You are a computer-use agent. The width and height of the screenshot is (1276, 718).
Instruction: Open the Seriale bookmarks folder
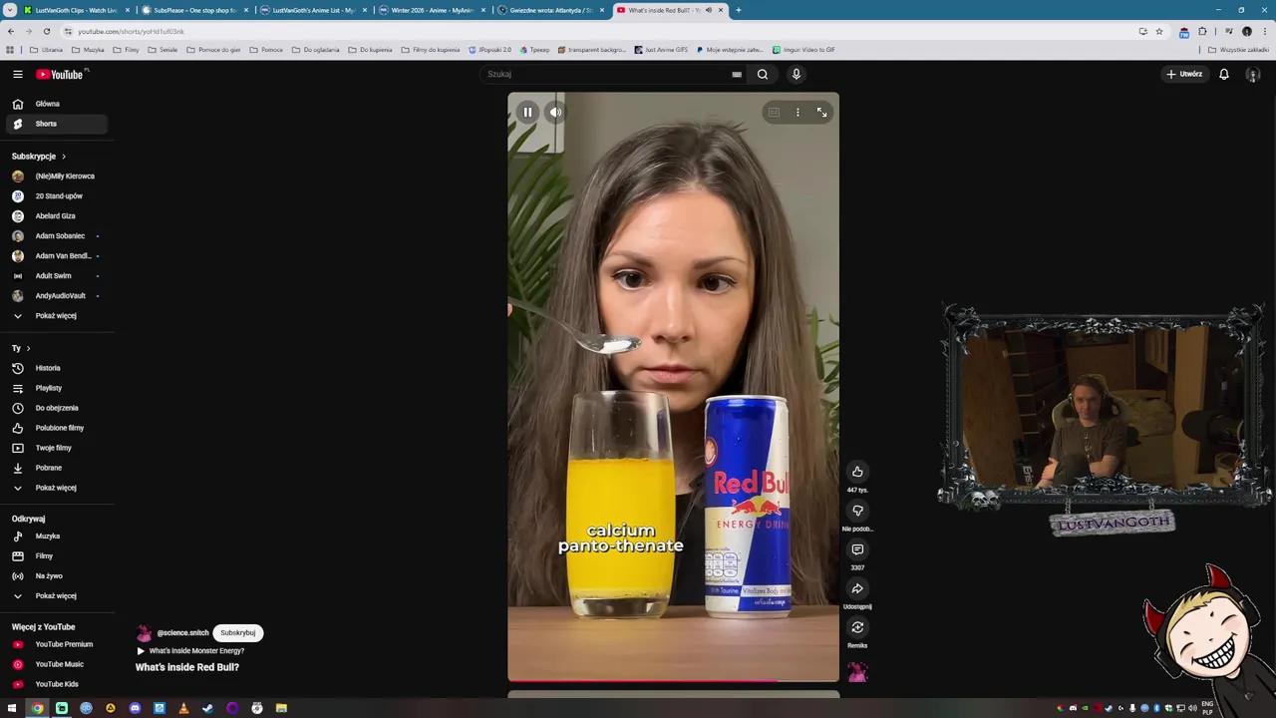163,50
